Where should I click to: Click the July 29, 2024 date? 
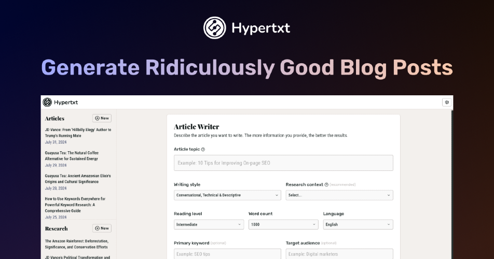click(56, 165)
